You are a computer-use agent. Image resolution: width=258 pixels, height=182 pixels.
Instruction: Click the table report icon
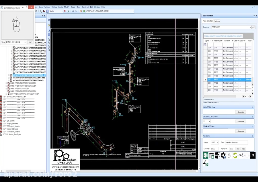point(211,155)
